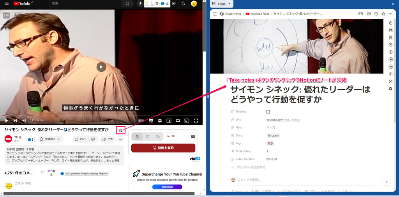This screenshot has height=197, width=399.
Task: Open the vidIQ panel hamburger menu
Action: click(x=193, y=137)
